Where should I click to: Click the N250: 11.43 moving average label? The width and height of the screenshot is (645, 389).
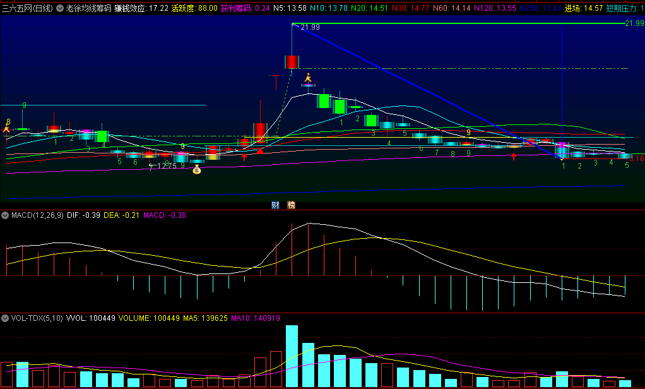tap(540, 8)
